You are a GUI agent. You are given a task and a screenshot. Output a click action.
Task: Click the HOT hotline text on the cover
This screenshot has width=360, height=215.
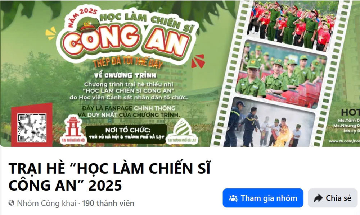(x=350, y=112)
